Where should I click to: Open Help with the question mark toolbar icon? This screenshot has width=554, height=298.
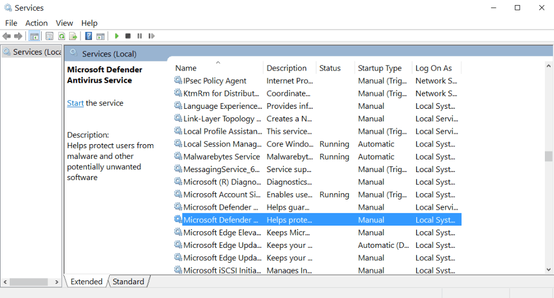click(x=89, y=36)
